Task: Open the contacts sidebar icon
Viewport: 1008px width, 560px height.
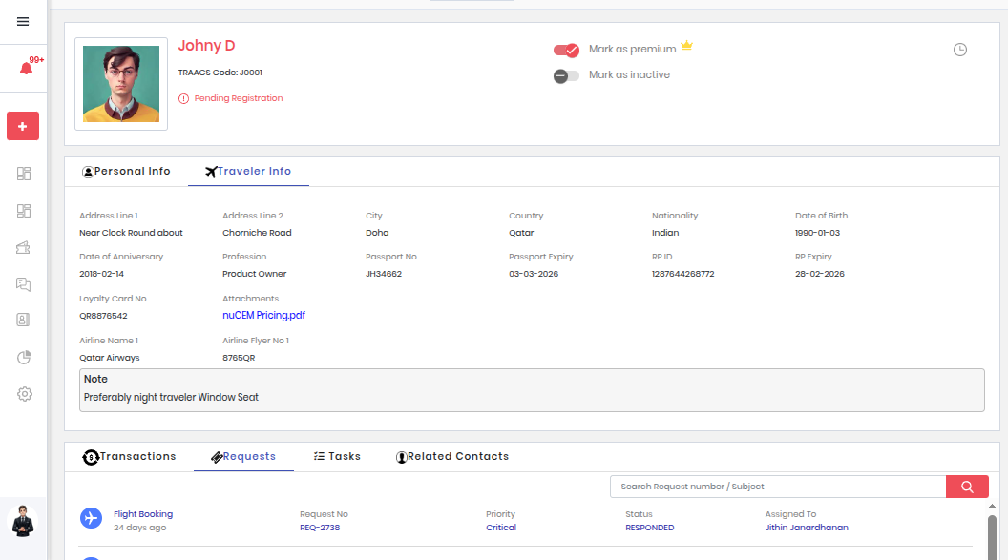Action: pos(24,321)
